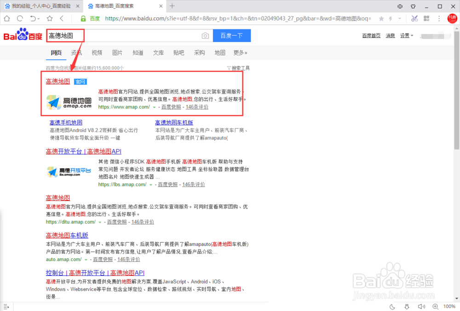Click the 100% zoom level text
Viewport: 460px width, 311px height.
coord(449,306)
